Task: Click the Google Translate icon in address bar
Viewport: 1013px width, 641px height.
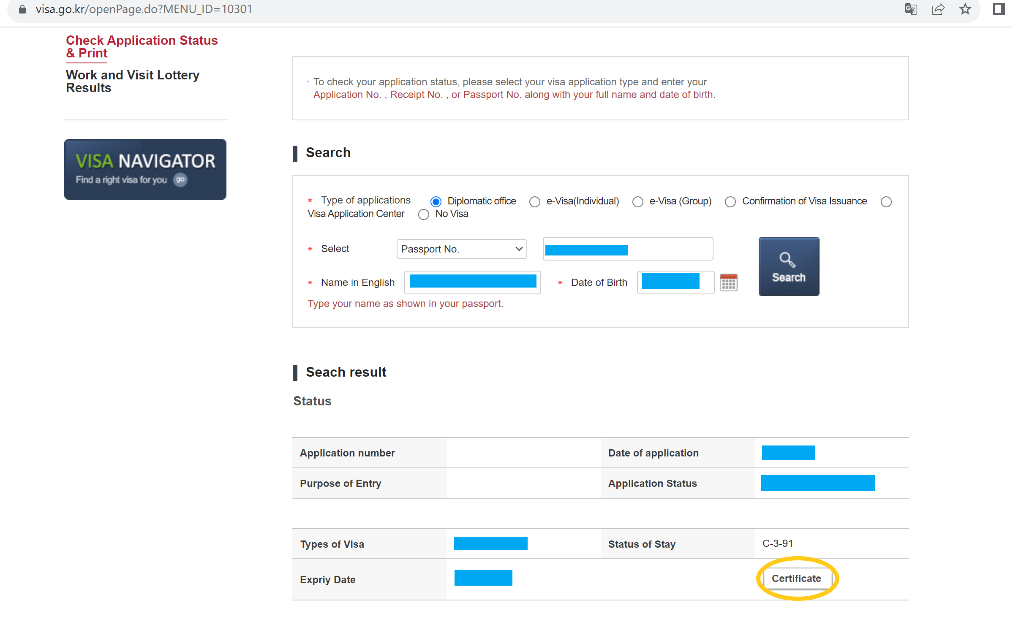Action: point(911,9)
